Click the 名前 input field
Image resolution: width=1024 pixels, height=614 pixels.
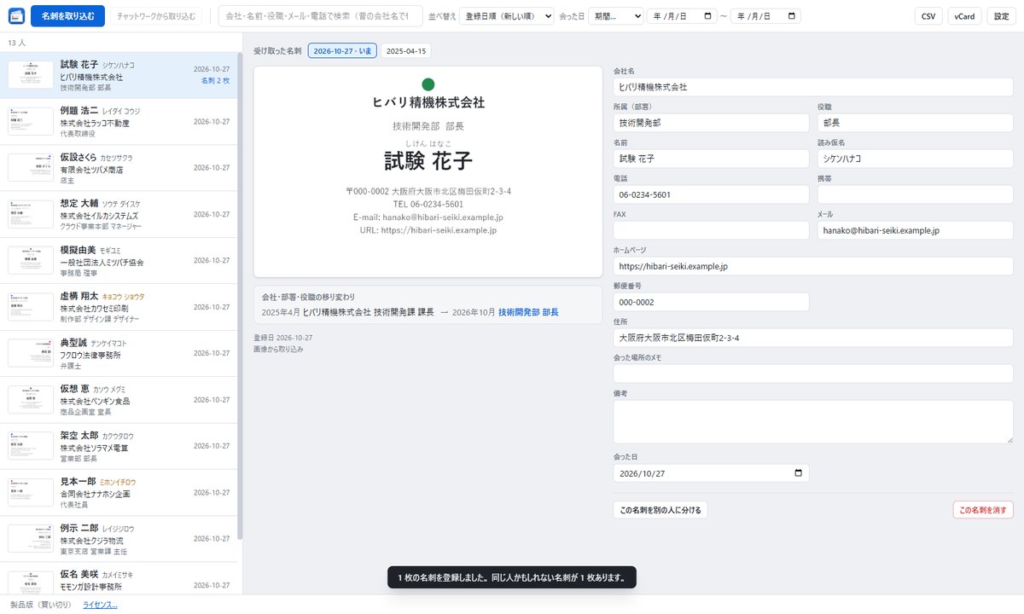(x=711, y=159)
